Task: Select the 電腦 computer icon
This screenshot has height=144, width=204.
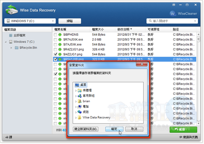Action: pos(79,107)
